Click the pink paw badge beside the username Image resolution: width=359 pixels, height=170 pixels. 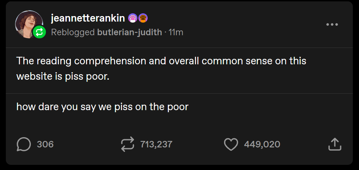pos(133,18)
